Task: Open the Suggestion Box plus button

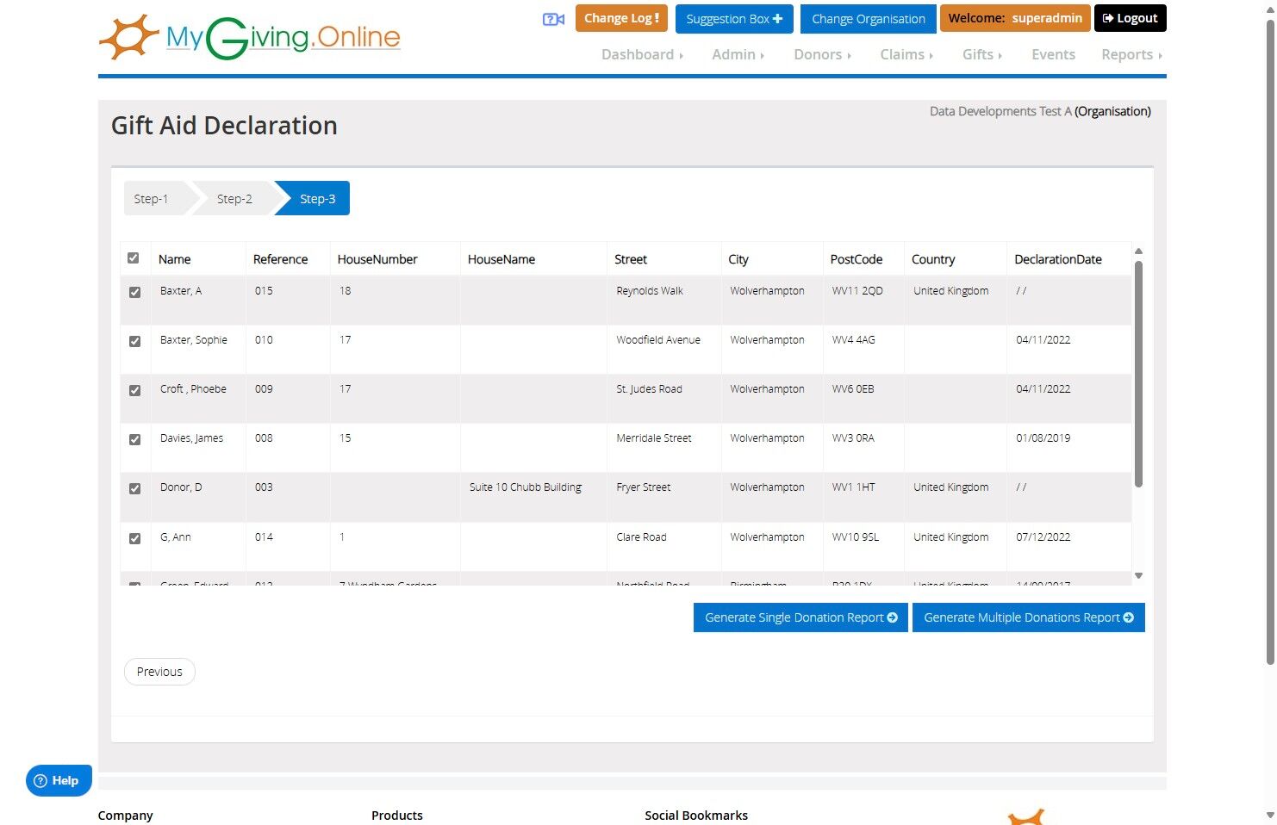Action: point(734,18)
